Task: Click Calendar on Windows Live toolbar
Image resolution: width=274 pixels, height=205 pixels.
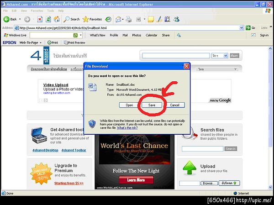Action: tap(151, 35)
